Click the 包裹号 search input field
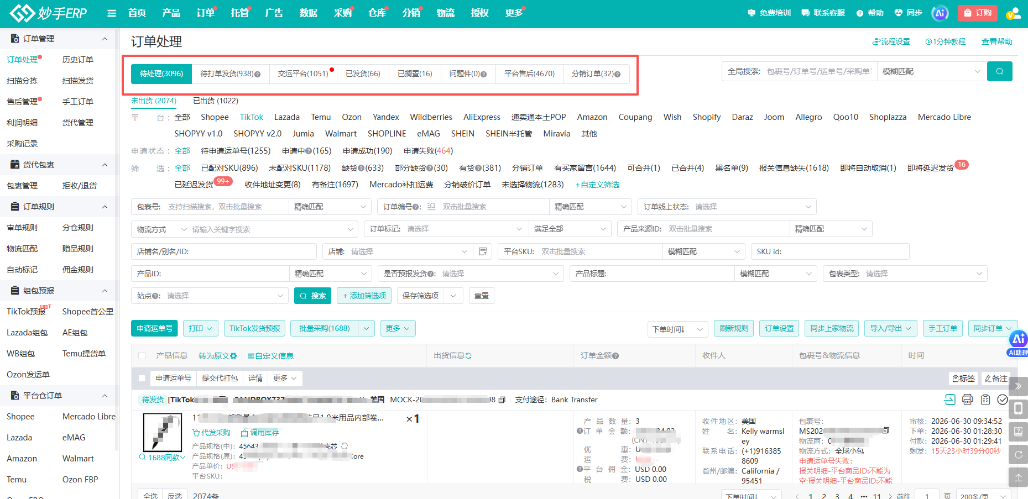The height and width of the screenshot is (499, 1028). tap(226, 207)
